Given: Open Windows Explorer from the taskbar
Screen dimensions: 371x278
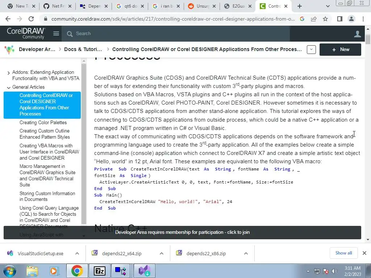Looking at the screenshot, I should tap(32, 271).
